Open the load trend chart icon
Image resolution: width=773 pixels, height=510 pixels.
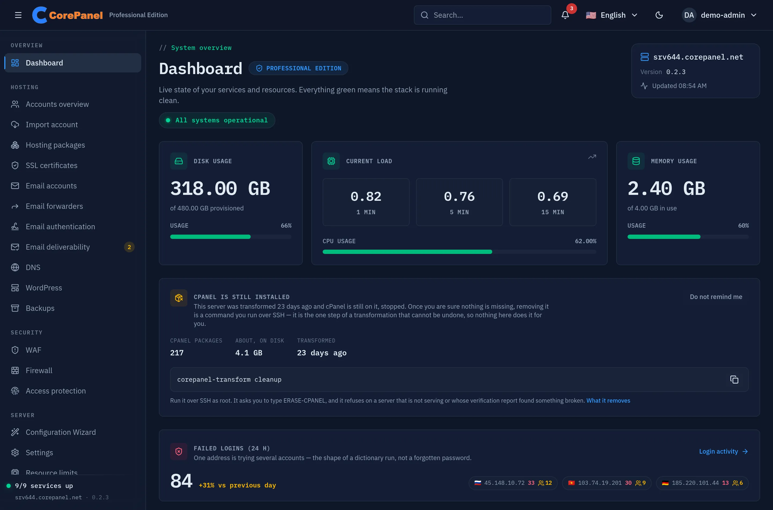tap(592, 157)
